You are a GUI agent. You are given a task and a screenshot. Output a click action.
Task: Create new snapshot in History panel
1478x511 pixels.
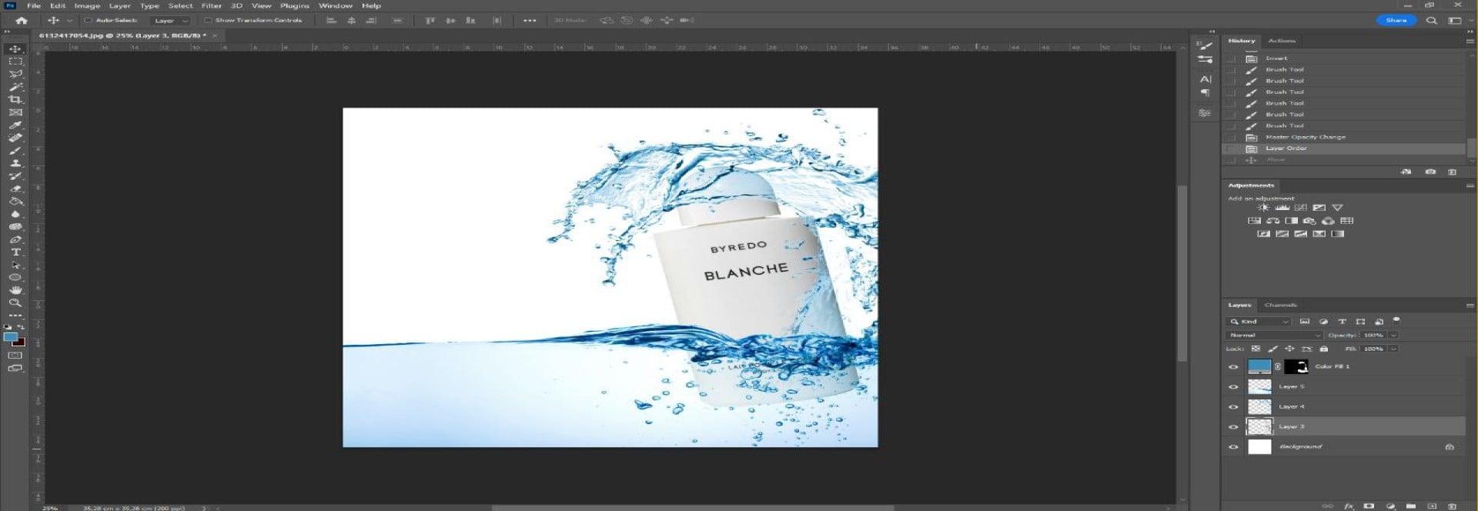tap(1430, 172)
